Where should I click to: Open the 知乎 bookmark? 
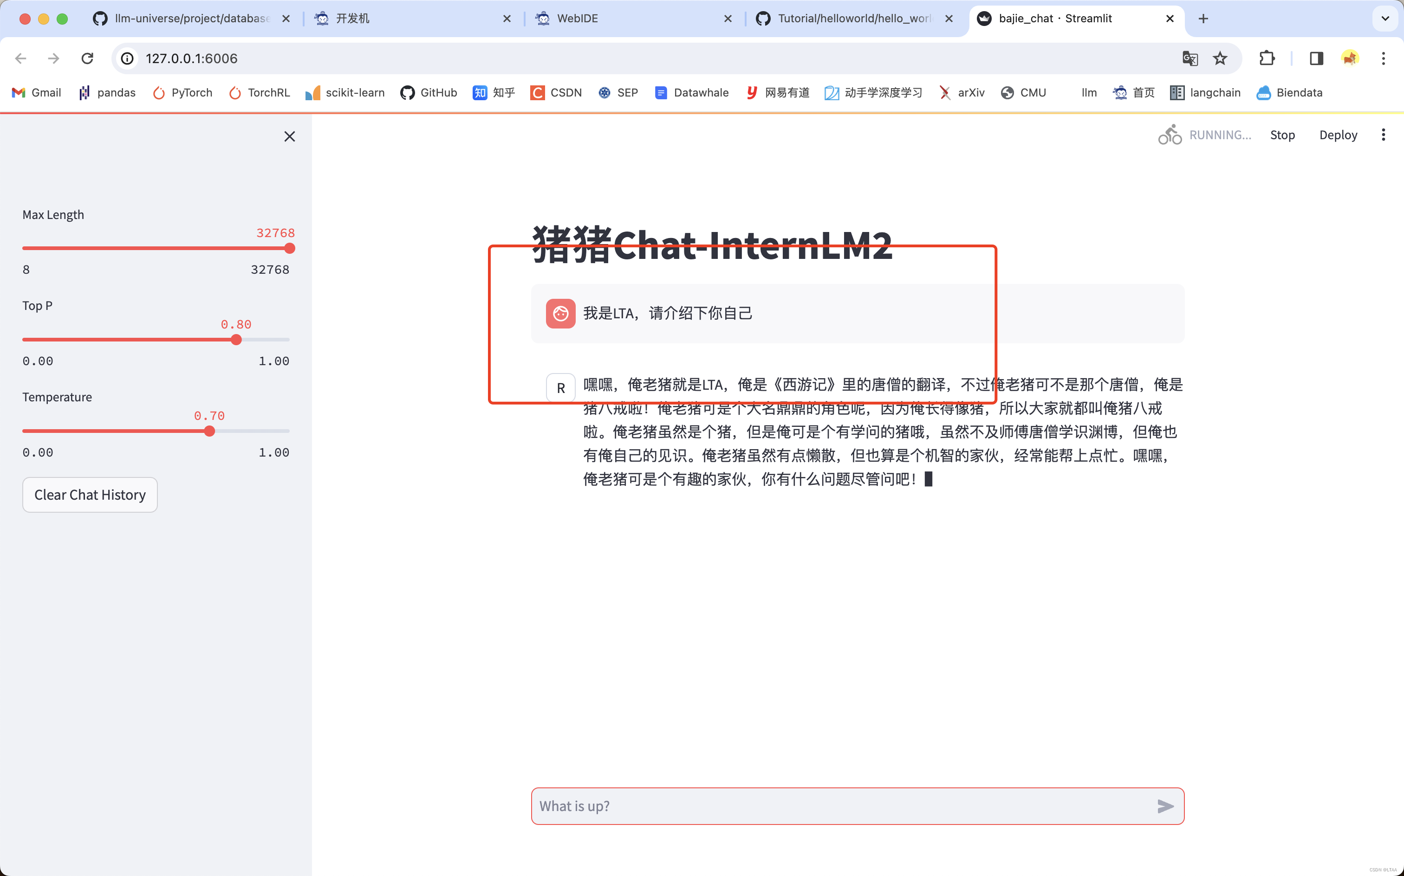coord(494,93)
